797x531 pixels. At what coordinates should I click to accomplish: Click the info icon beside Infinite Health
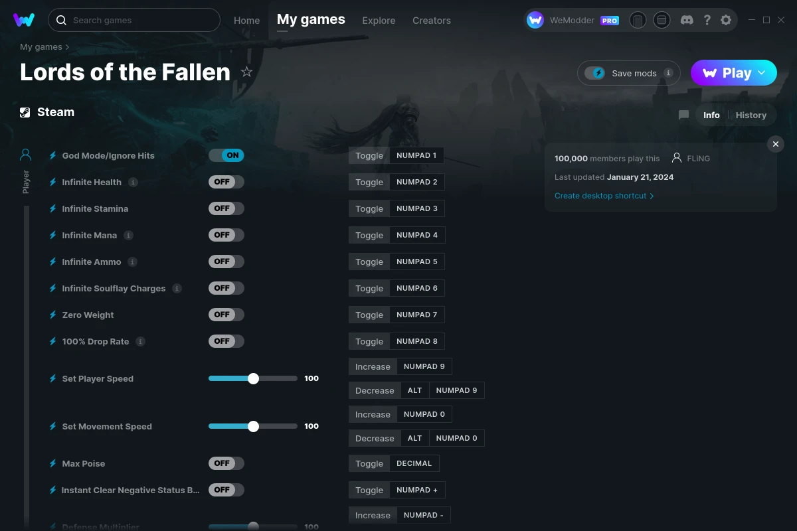[133, 182]
